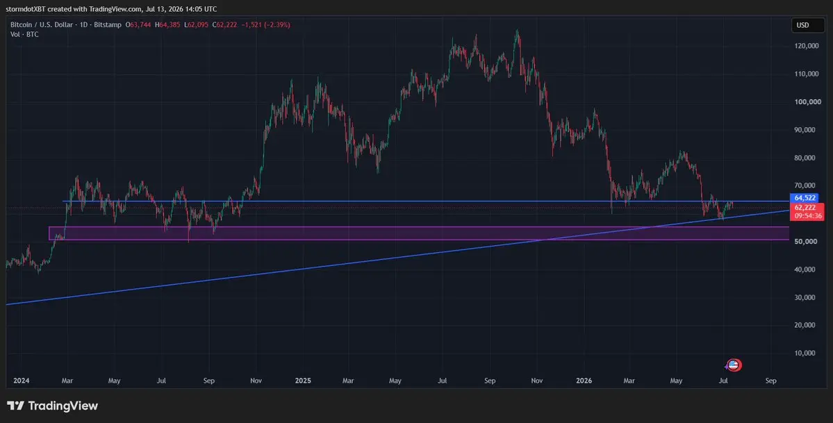Click the 2024 label on the time axis
833x423 pixels.
coord(22,381)
